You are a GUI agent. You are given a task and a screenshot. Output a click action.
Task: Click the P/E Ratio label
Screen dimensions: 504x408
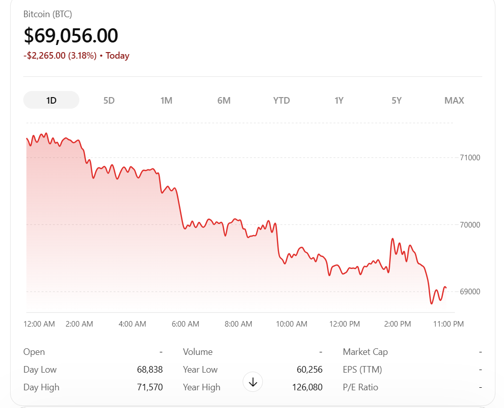pyautogui.click(x=360, y=387)
